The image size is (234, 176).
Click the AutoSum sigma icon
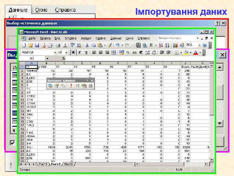click(x=151, y=45)
